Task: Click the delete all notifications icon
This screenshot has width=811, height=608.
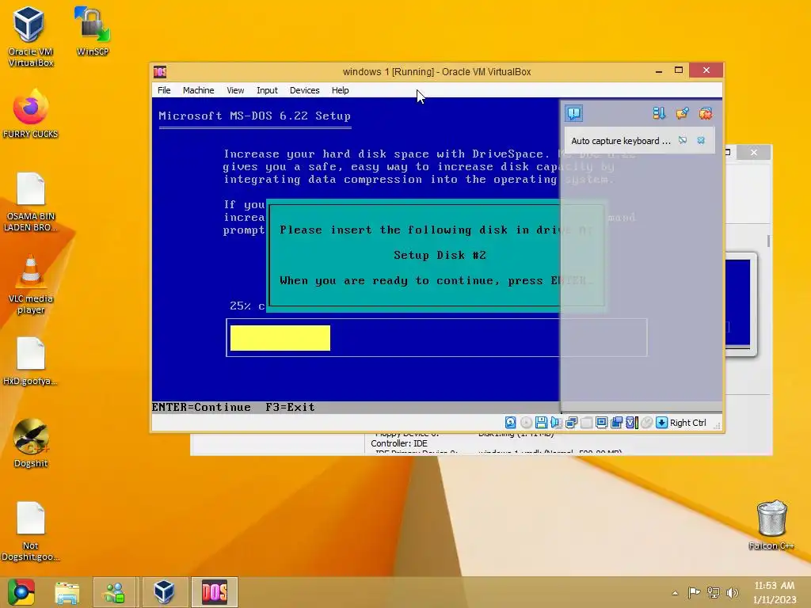Action: point(706,113)
